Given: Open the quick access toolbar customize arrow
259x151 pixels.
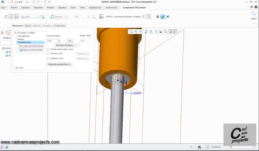Looking at the screenshot, I should click(49, 2).
